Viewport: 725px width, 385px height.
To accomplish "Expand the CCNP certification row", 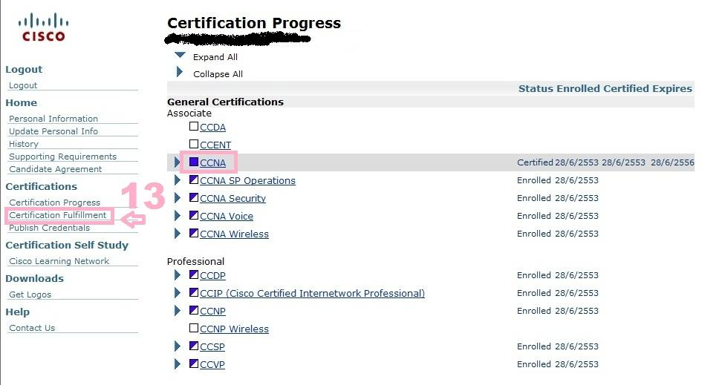I will (178, 310).
